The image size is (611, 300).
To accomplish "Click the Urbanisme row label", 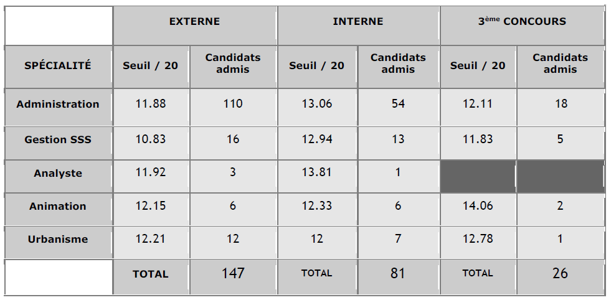I will (x=58, y=239).
